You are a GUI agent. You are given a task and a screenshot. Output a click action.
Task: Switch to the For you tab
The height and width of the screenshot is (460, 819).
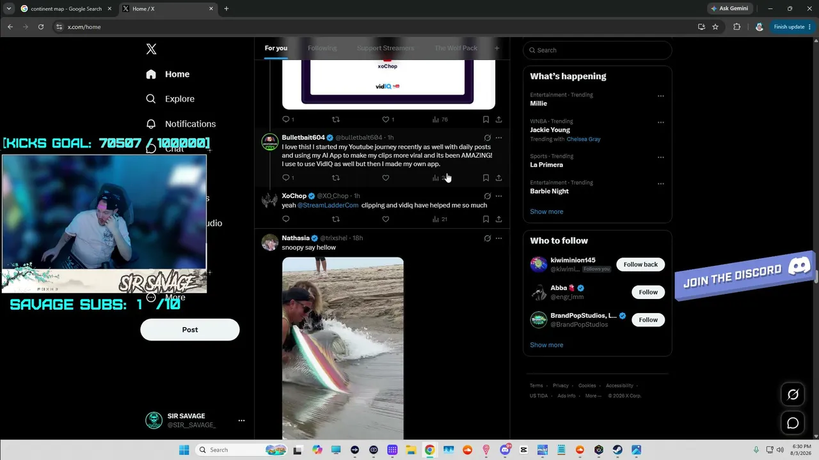pos(276,48)
